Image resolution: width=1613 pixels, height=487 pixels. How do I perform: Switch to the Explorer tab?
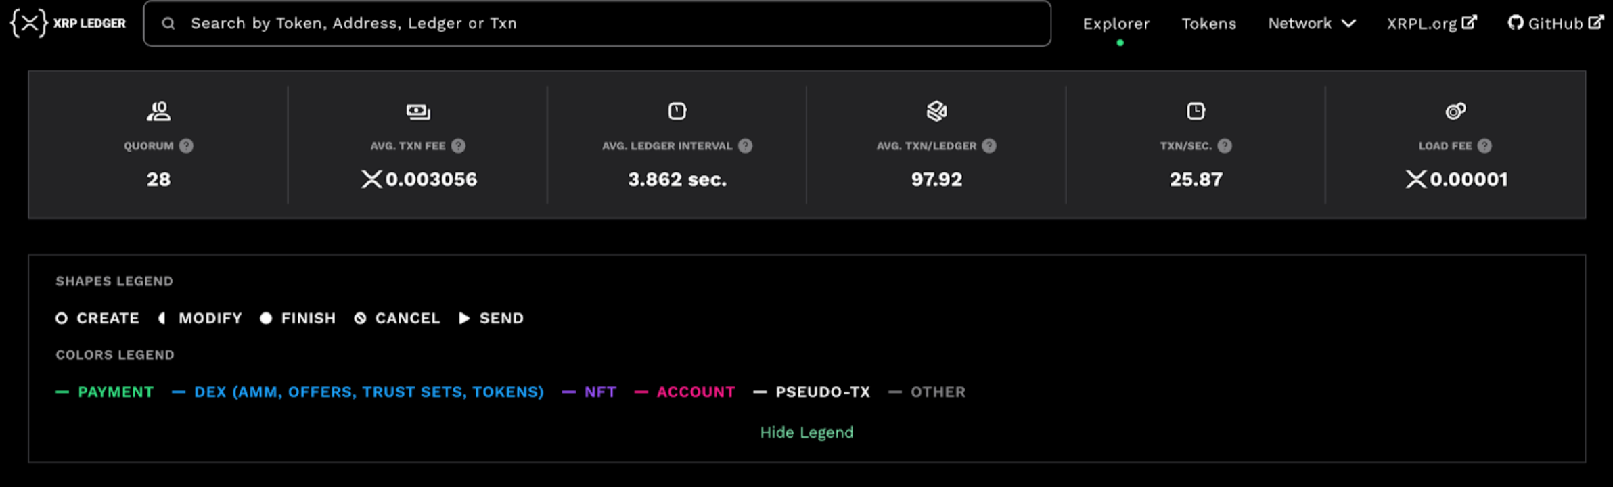tap(1116, 23)
